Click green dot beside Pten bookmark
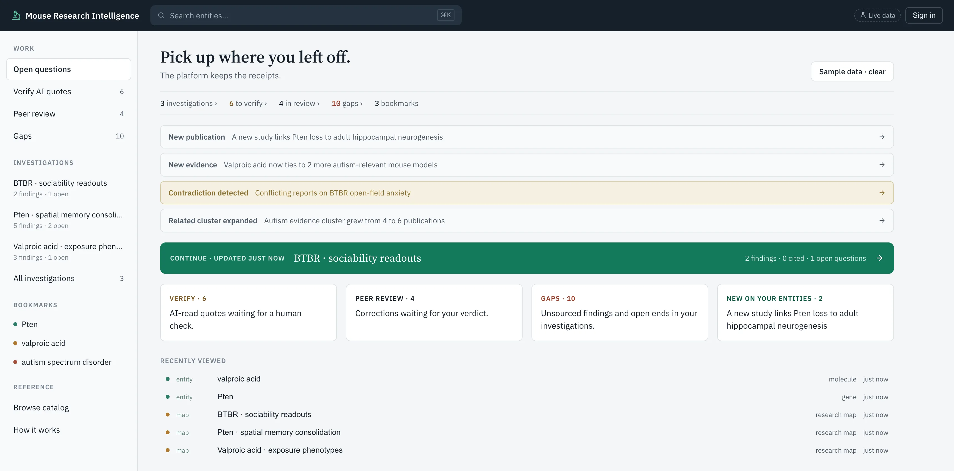This screenshot has height=471, width=954. click(15, 324)
